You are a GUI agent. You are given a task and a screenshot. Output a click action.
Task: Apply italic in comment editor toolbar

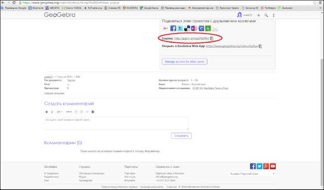coord(52,112)
